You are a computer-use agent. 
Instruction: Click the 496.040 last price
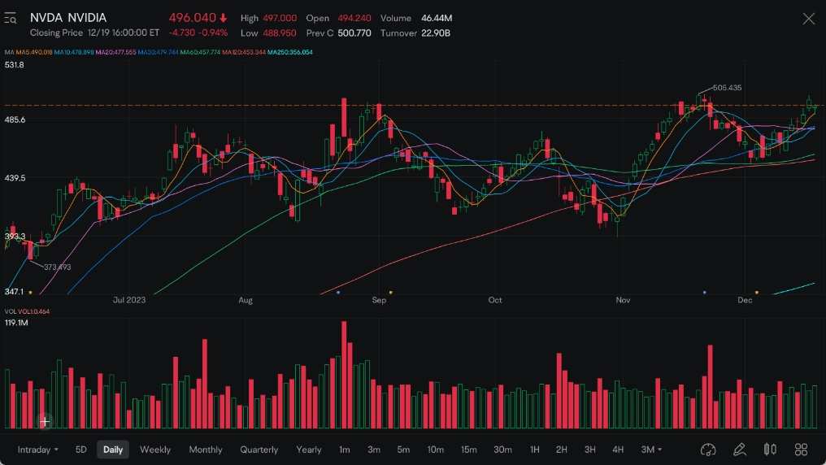click(193, 17)
